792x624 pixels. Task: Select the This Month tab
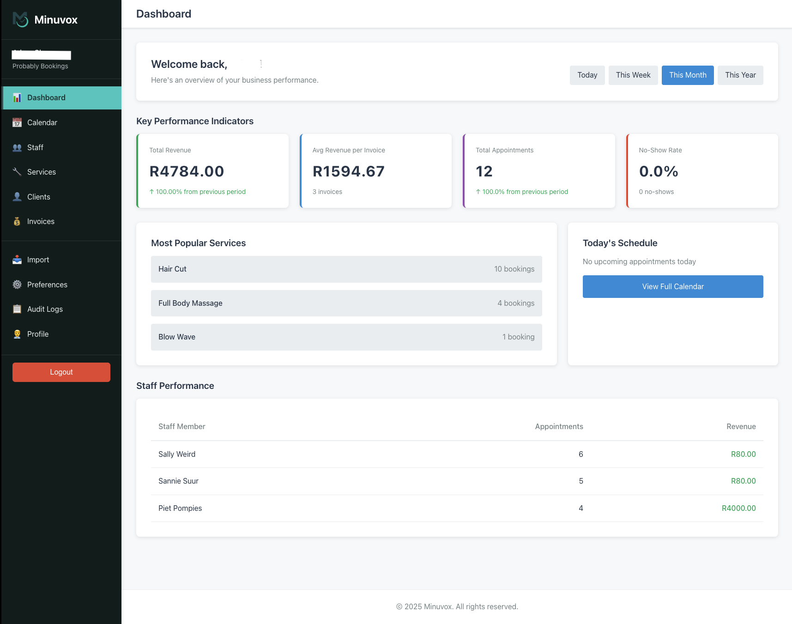(x=688, y=75)
